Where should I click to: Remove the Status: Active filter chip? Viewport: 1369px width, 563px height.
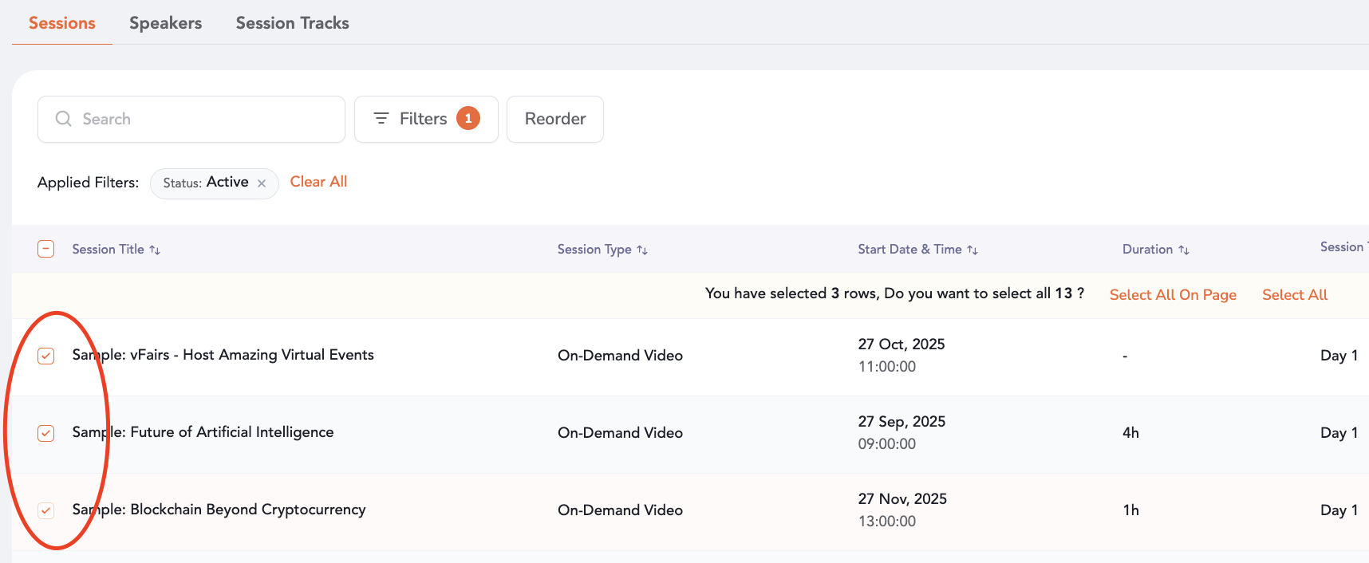click(x=262, y=183)
